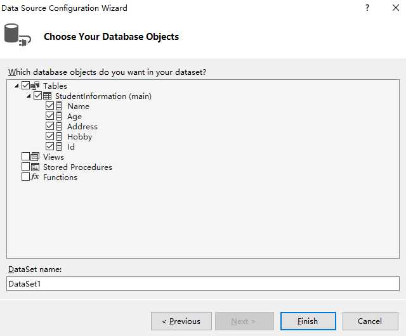406x336 pixels.
Task: Select the Views label in tree
Action: (53, 157)
